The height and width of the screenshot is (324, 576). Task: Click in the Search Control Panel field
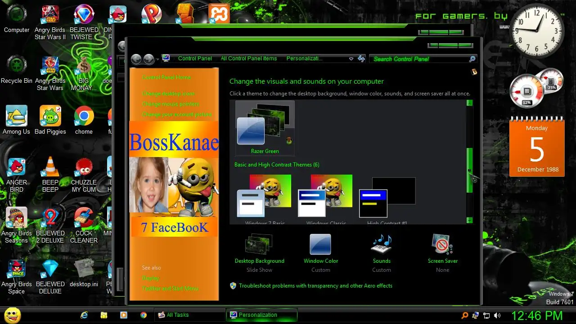click(x=418, y=59)
